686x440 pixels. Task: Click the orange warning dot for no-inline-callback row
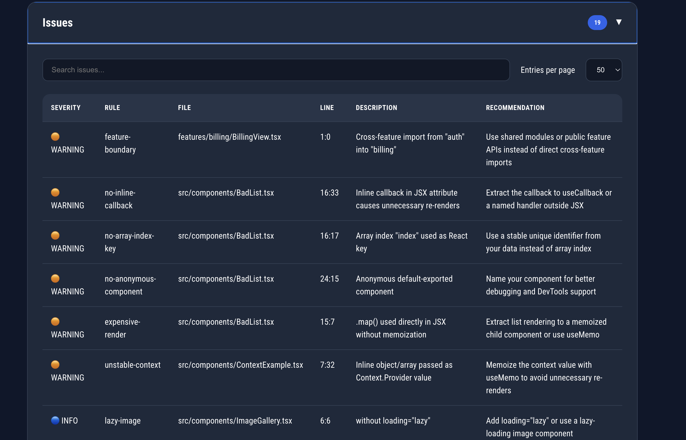coord(55,192)
